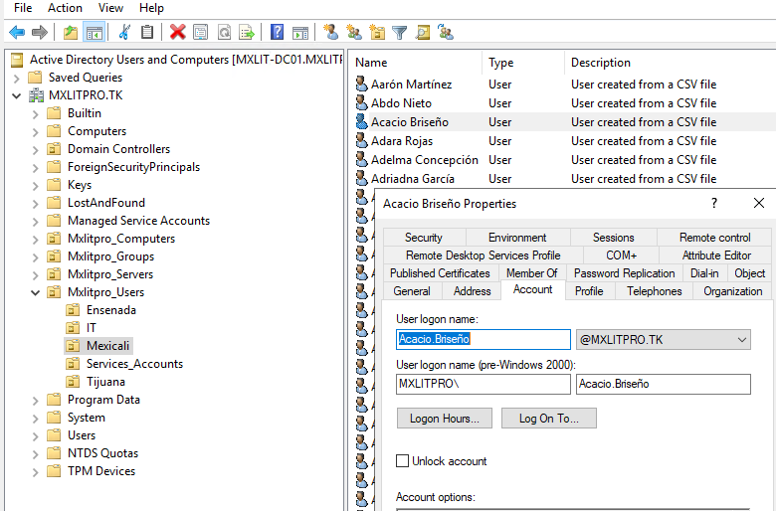Click the Cut scissors icon
776x511 pixels.
[x=124, y=32]
